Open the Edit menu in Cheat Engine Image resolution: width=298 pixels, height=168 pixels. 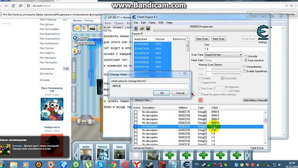click(143, 23)
